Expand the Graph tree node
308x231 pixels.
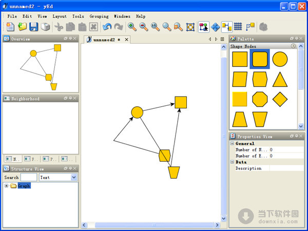pos(6,186)
